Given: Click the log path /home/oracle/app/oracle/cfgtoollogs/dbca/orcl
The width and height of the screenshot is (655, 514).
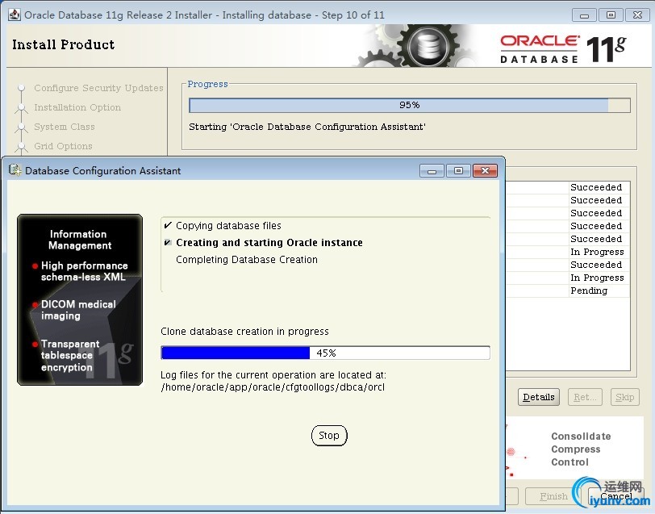Looking at the screenshot, I should coord(273,387).
